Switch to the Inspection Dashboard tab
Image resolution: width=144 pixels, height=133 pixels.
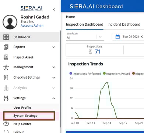point(85,25)
